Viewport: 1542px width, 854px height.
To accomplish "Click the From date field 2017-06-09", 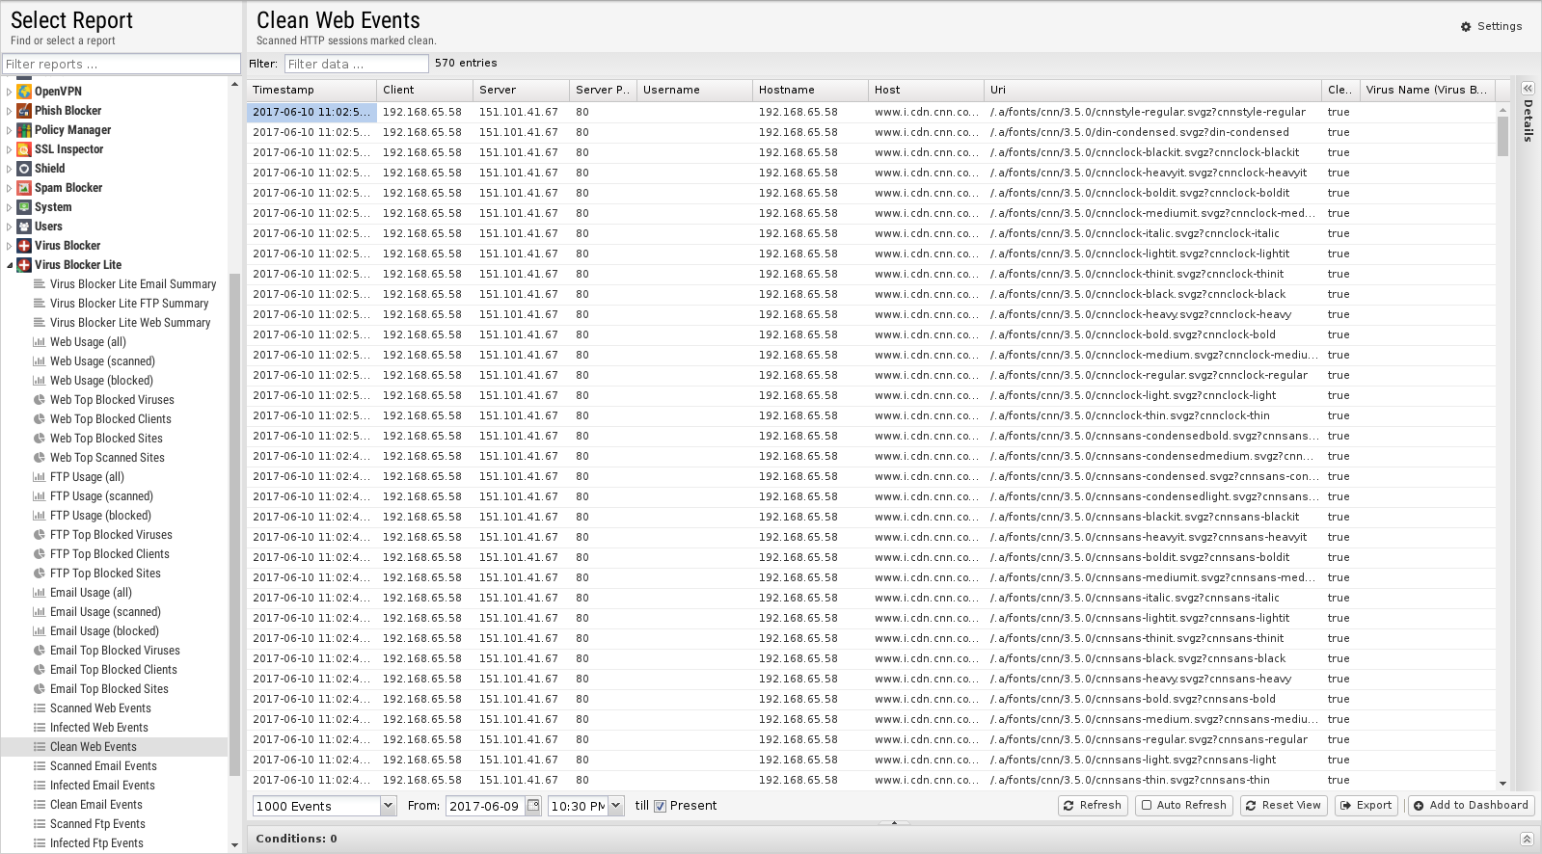I will 485,806.
